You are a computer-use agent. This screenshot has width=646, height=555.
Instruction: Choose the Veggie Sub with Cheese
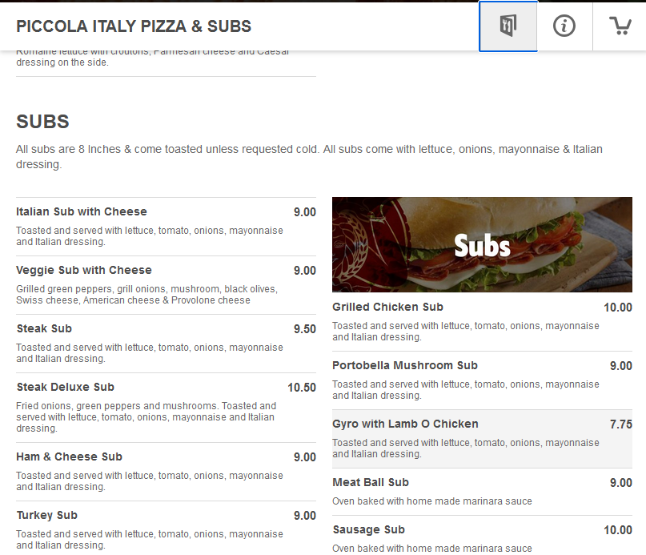[x=84, y=271]
